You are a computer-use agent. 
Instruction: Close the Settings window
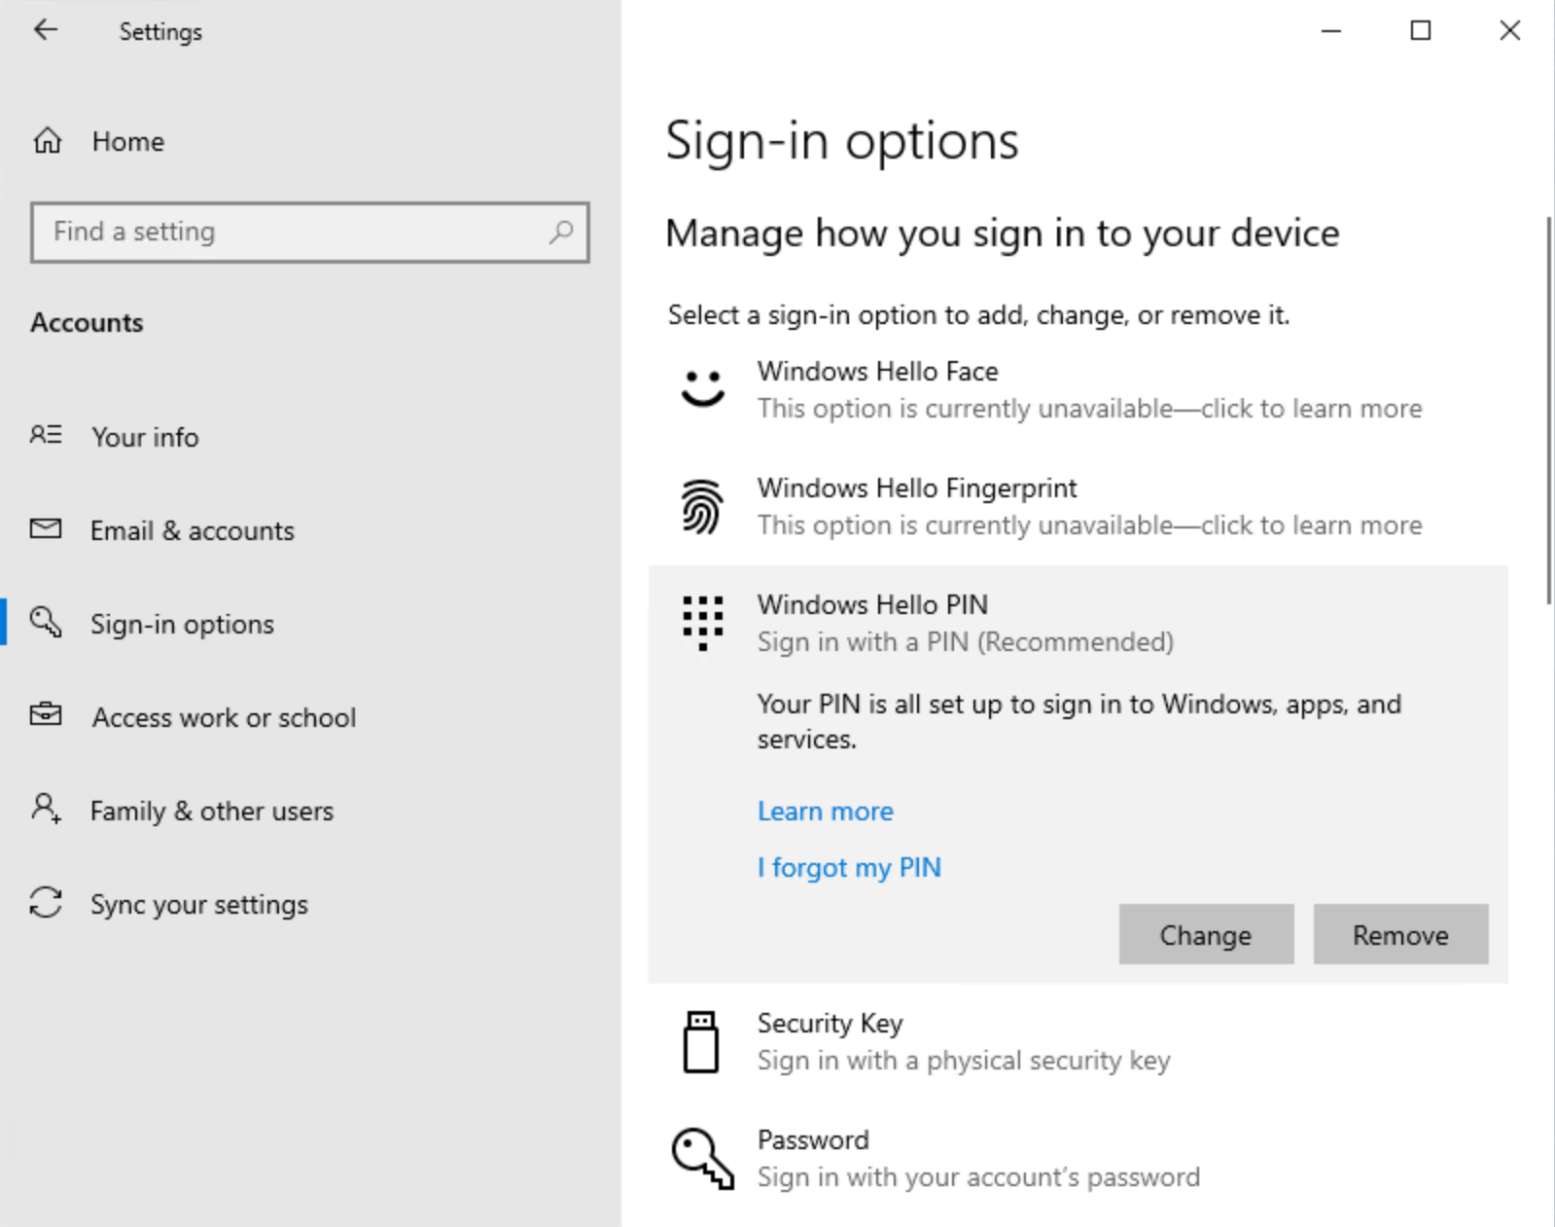click(1509, 30)
